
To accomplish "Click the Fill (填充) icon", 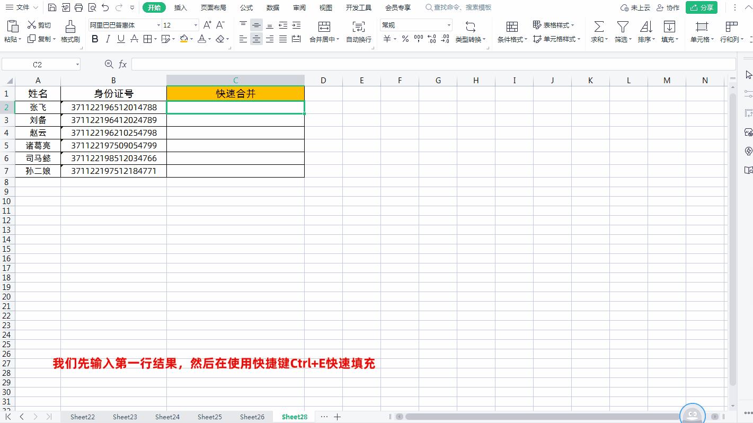I will tap(670, 32).
